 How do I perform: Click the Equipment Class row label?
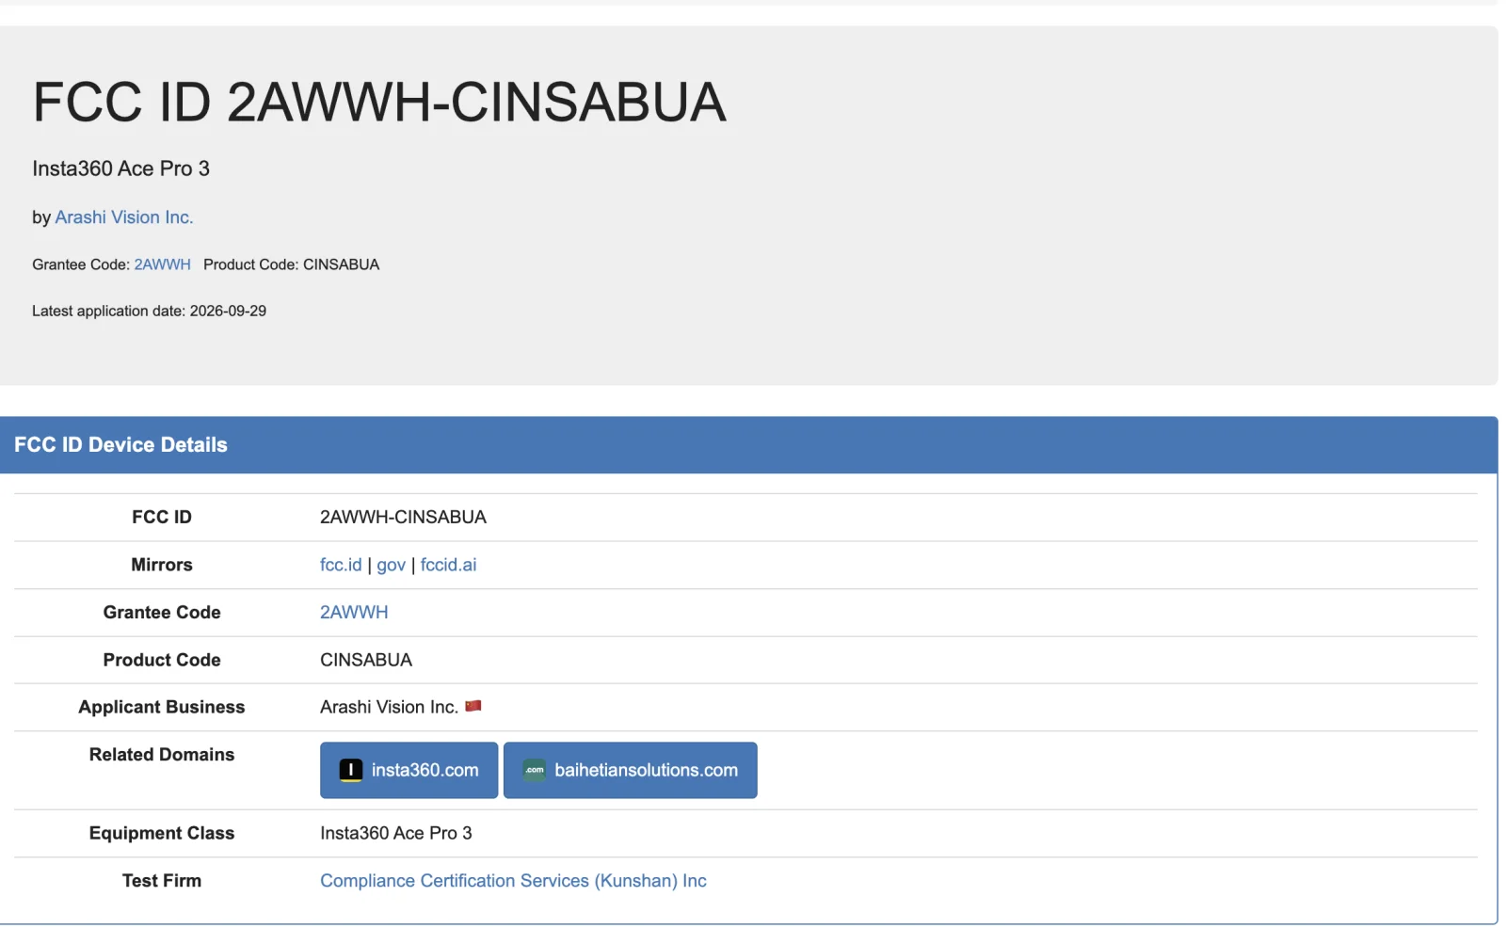(162, 833)
